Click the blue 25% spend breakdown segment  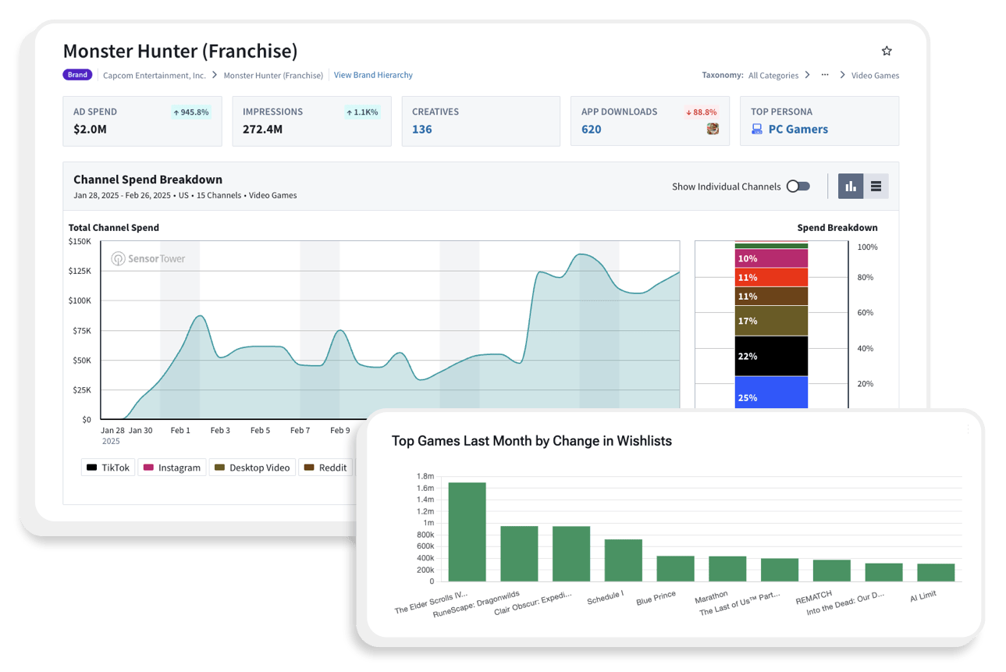771,393
